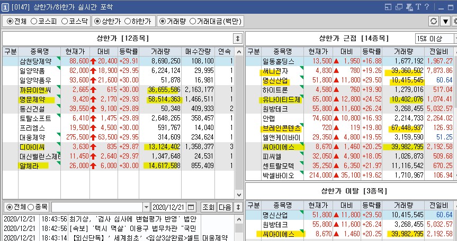Select 동신건설 row

coord(119,109)
